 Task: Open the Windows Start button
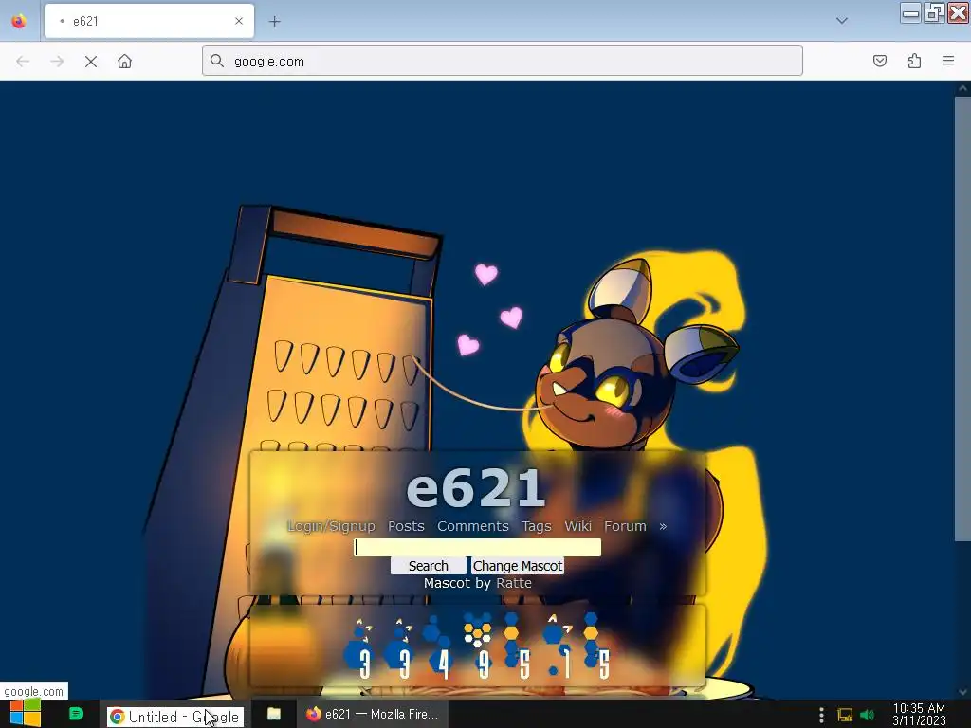coord(26,714)
